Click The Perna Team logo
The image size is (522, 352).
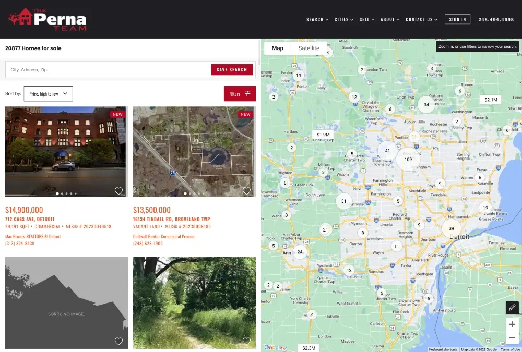click(x=48, y=20)
